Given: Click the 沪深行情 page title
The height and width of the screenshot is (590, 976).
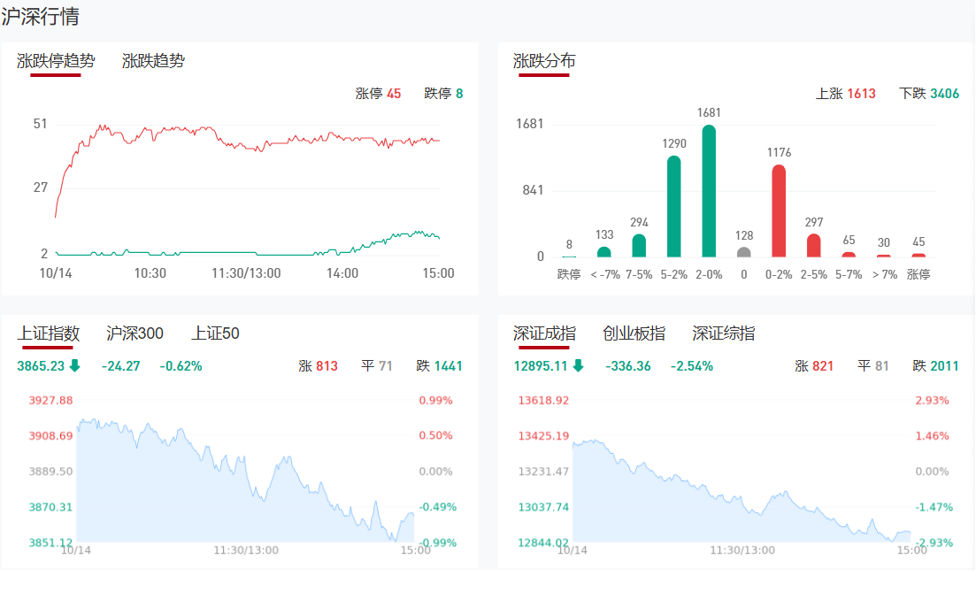Looking at the screenshot, I should tap(39, 16).
